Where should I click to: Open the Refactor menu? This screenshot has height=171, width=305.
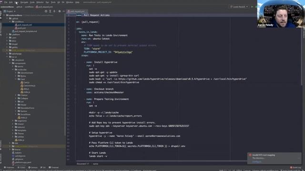(40, 2)
